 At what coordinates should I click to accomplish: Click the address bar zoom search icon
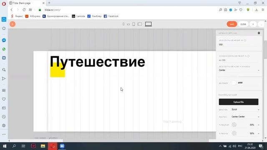tap(221, 10)
